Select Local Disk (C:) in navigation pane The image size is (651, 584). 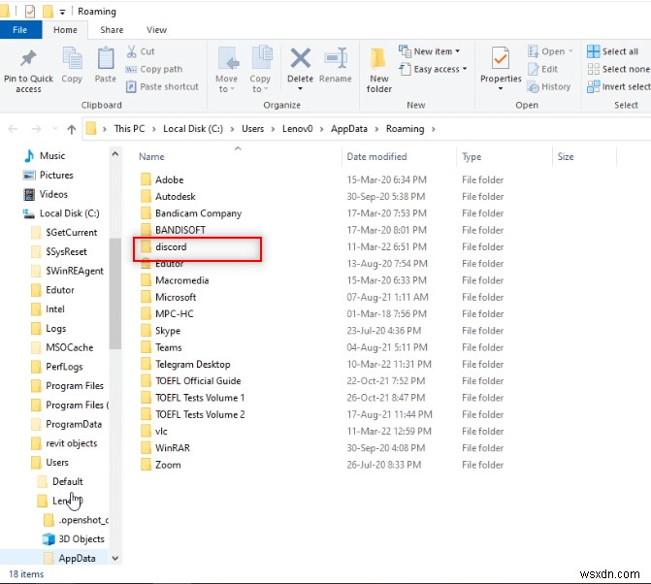pyautogui.click(x=61, y=213)
